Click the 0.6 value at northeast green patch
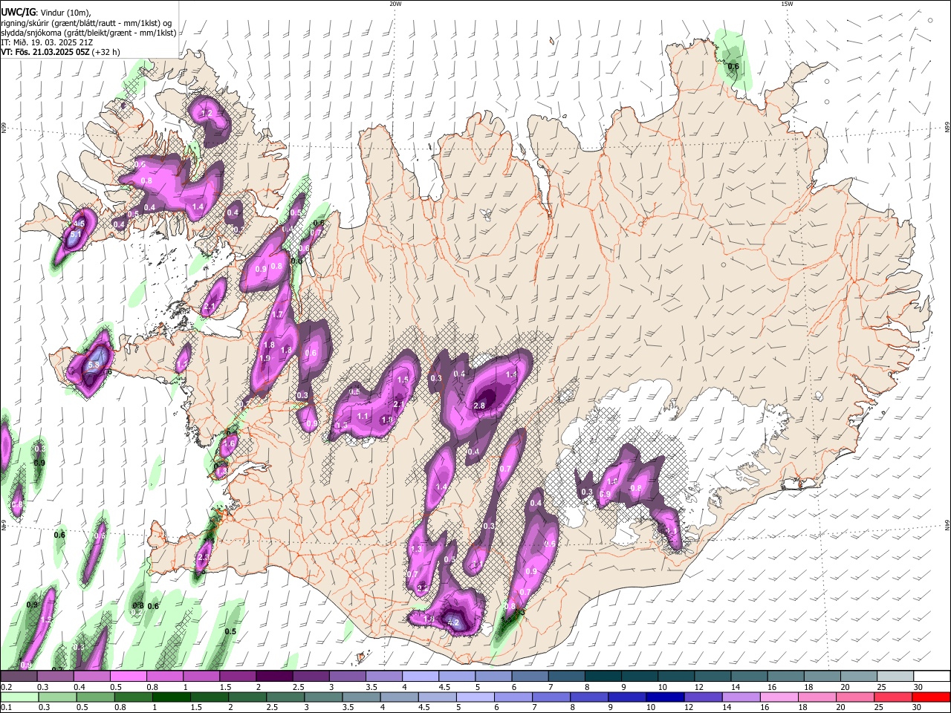 pos(733,67)
